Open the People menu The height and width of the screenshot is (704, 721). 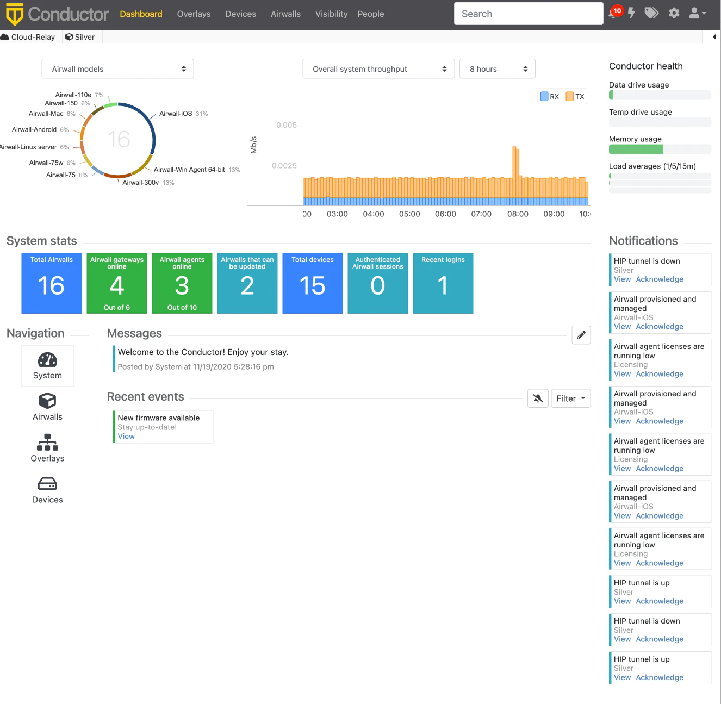[x=371, y=14]
